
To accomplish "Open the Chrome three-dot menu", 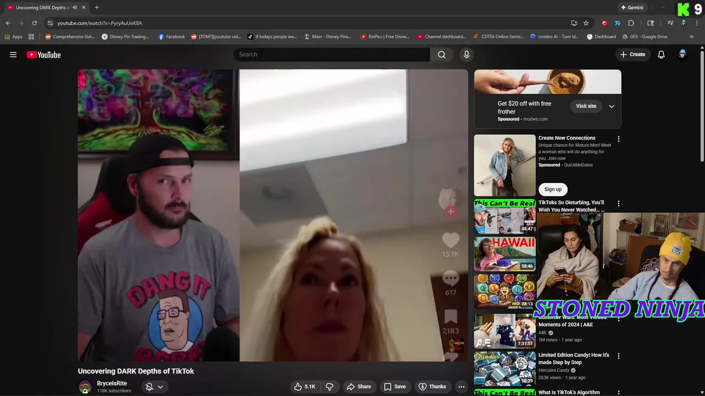I will pos(697,23).
